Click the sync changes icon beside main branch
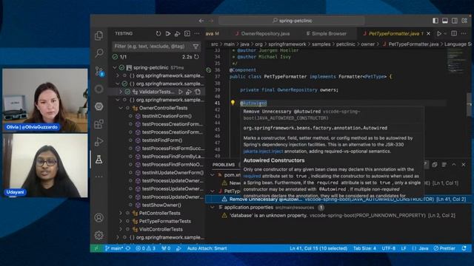Screen dimensions: 474x266 coord(128,248)
